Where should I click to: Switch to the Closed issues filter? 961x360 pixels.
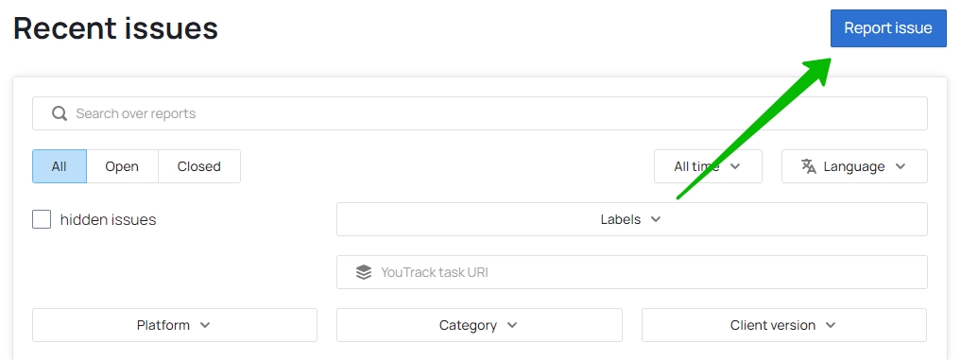click(199, 166)
